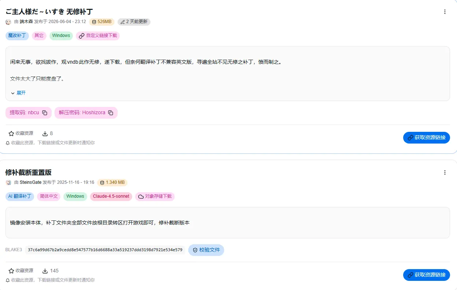Click the 对象存储下载 tag
The image size is (457, 290).
tap(155, 197)
